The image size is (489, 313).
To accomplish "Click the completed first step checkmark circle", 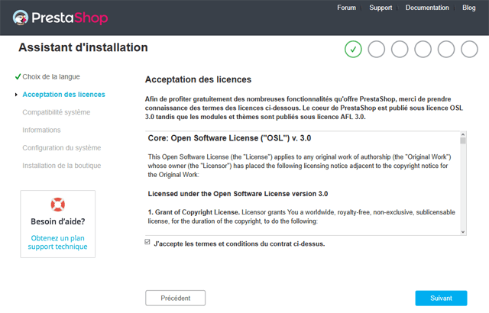I will pyautogui.click(x=353, y=49).
